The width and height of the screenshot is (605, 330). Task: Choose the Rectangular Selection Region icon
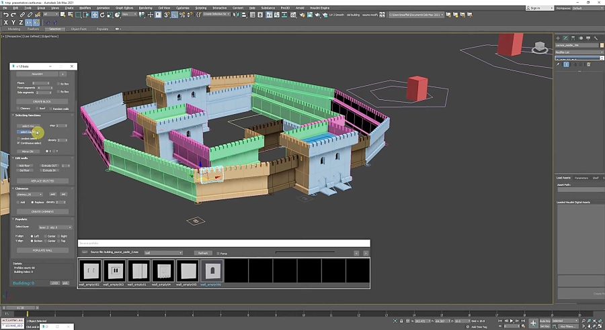pos(79,15)
